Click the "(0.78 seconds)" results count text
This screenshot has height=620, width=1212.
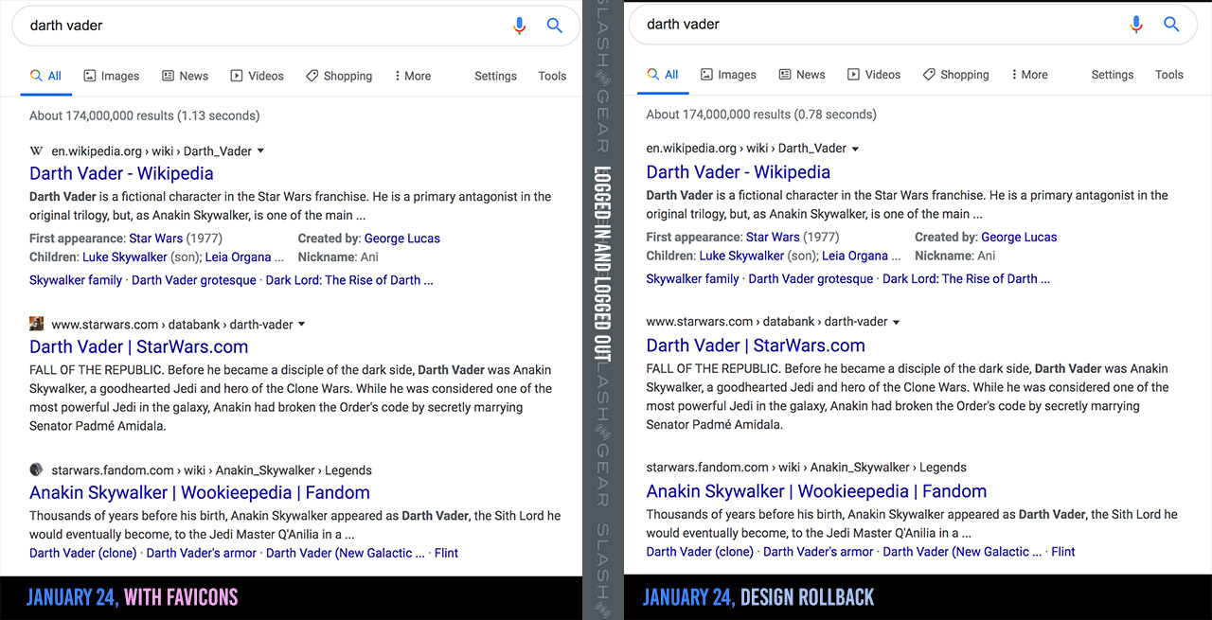pos(834,115)
